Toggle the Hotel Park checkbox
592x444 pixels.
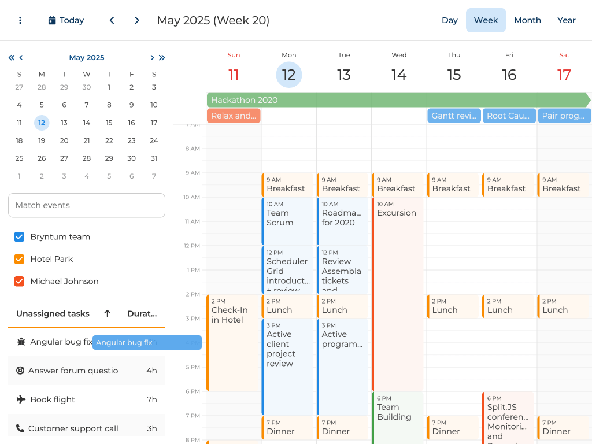point(19,259)
